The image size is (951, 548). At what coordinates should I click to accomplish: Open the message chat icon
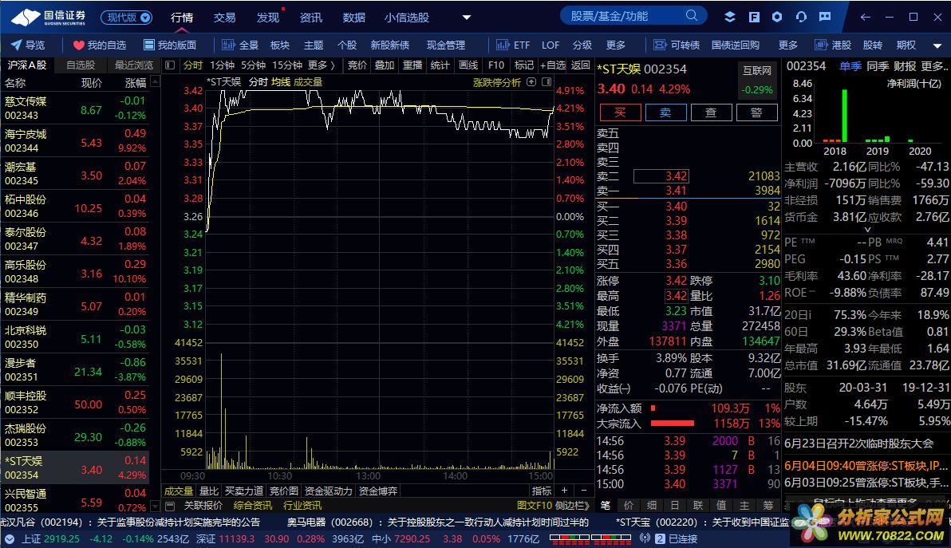(825, 17)
